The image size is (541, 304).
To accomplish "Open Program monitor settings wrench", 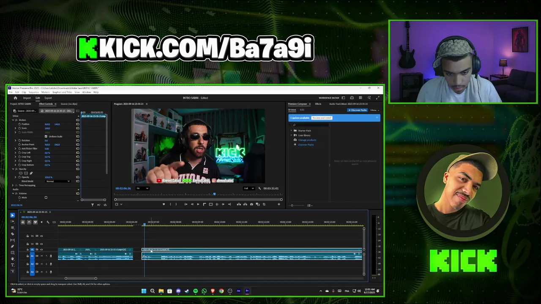I will point(260,188).
